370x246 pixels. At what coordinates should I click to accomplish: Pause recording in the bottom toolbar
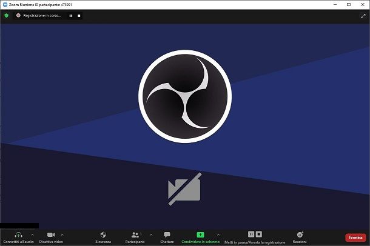tap(251, 234)
